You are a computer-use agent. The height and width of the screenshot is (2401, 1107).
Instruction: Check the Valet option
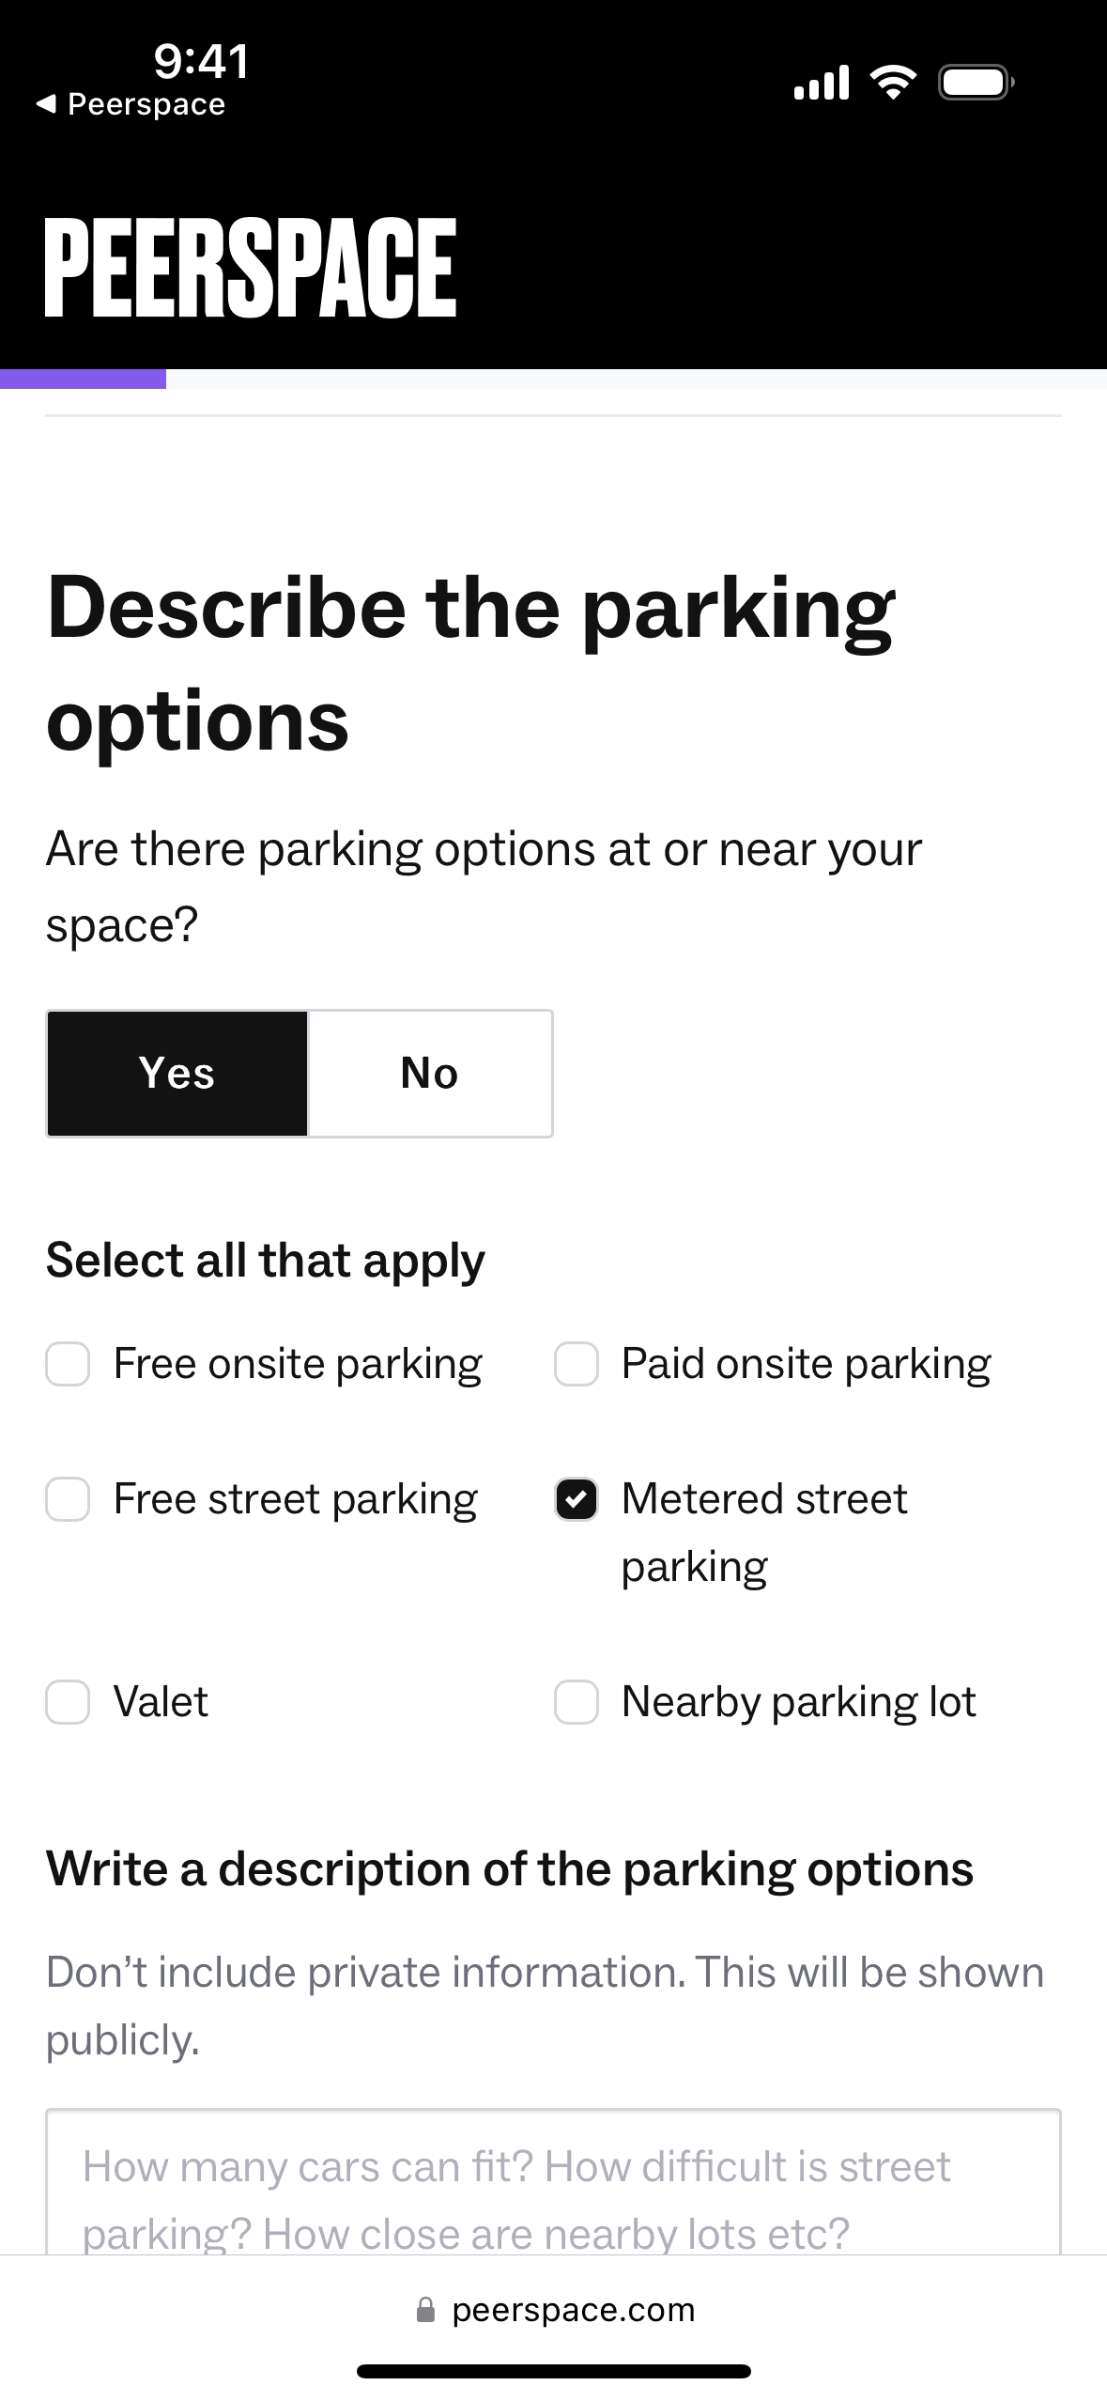(x=68, y=1702)
